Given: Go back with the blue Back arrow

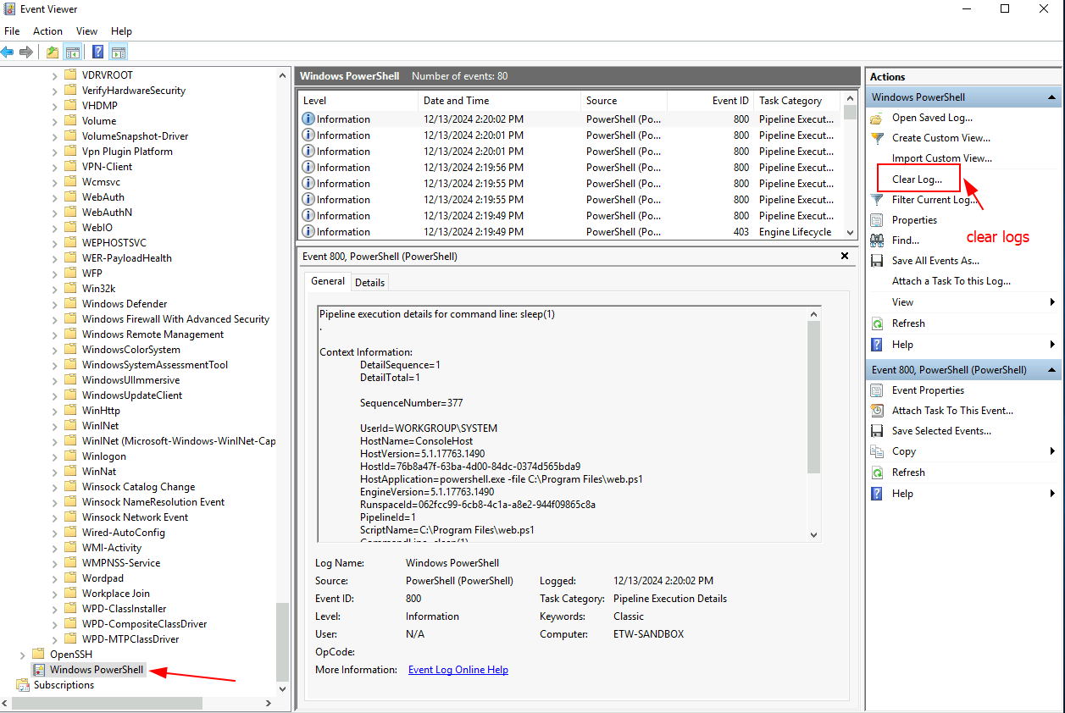Looking at the screenshot, I should point(8,52).
